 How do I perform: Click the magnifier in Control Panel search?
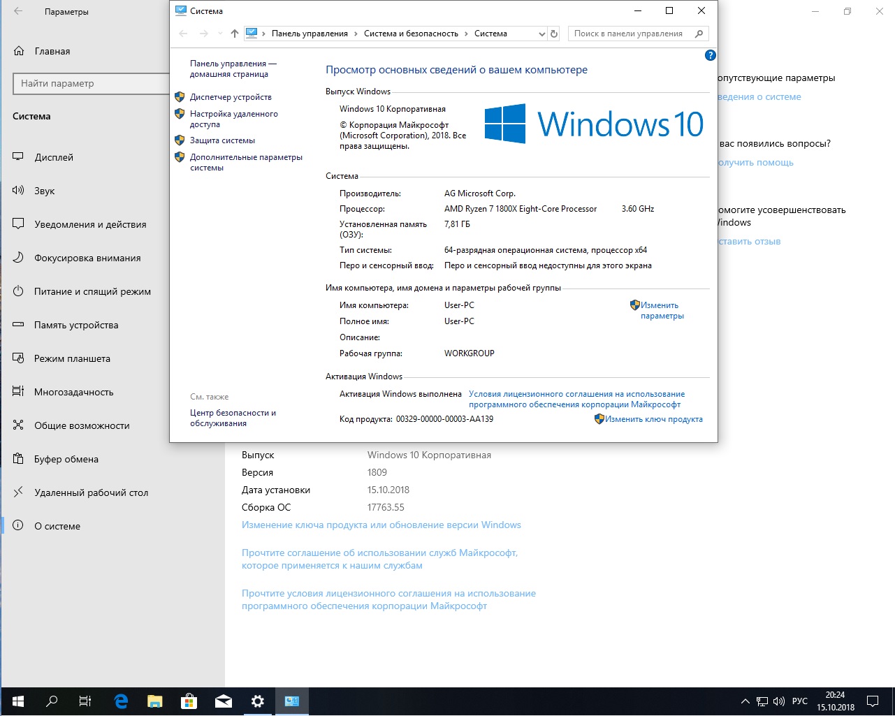[699, 34]
